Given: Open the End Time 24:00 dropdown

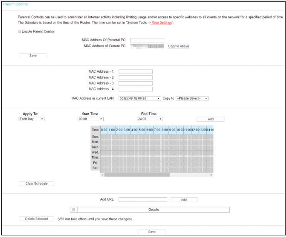Looking at the screenshot, I should click(x=150, y=119).
